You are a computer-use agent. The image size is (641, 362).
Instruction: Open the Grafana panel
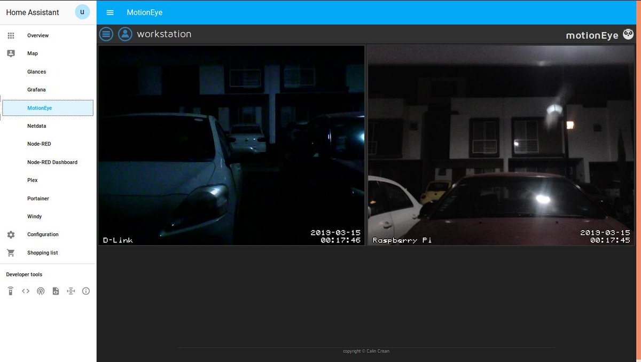pos(48,90)
